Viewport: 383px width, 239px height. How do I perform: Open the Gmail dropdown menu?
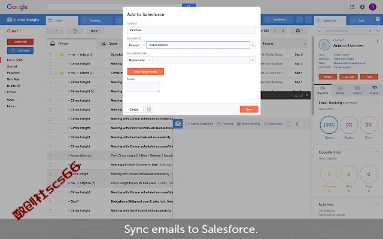pyautogui.click(x=14, y=31)
